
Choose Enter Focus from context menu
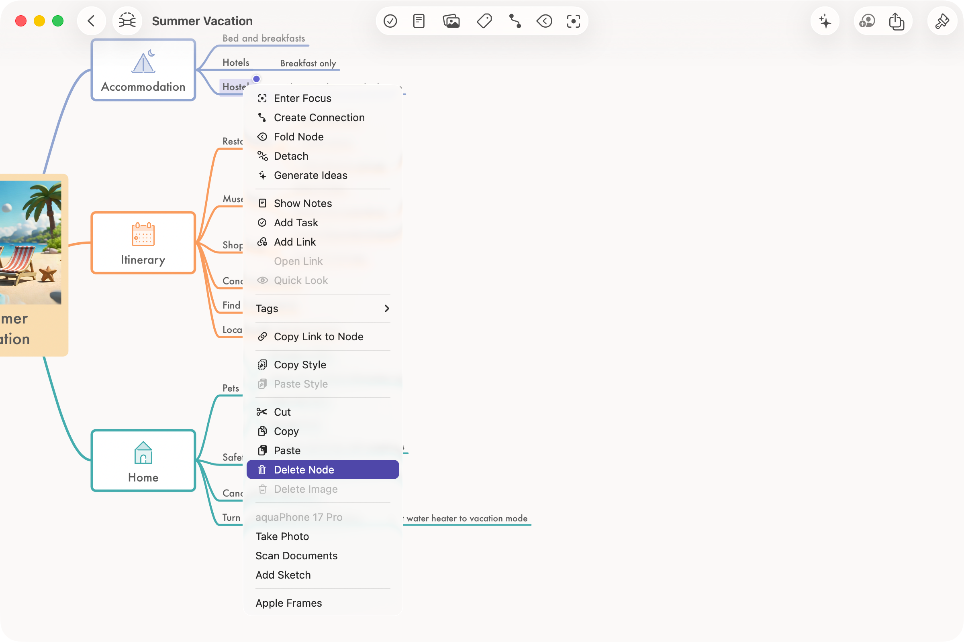(323, 98)
